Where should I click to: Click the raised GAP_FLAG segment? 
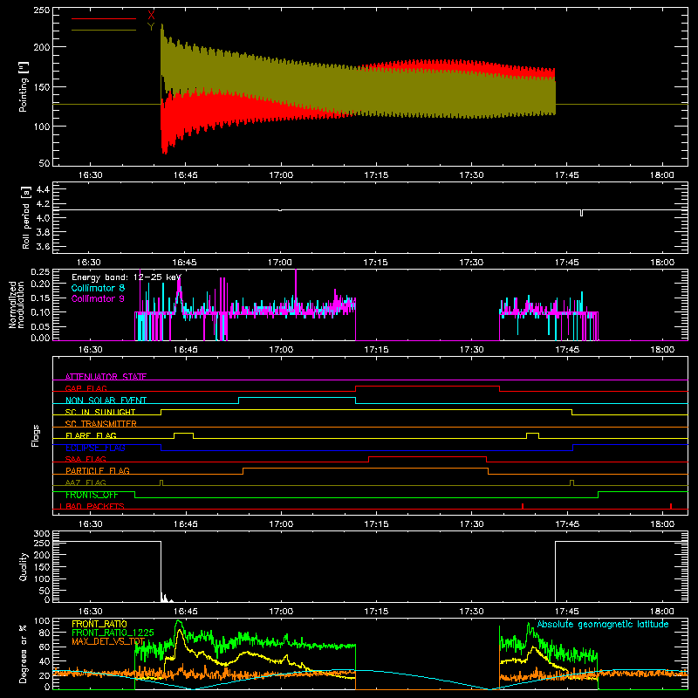(x=428, y=386)
